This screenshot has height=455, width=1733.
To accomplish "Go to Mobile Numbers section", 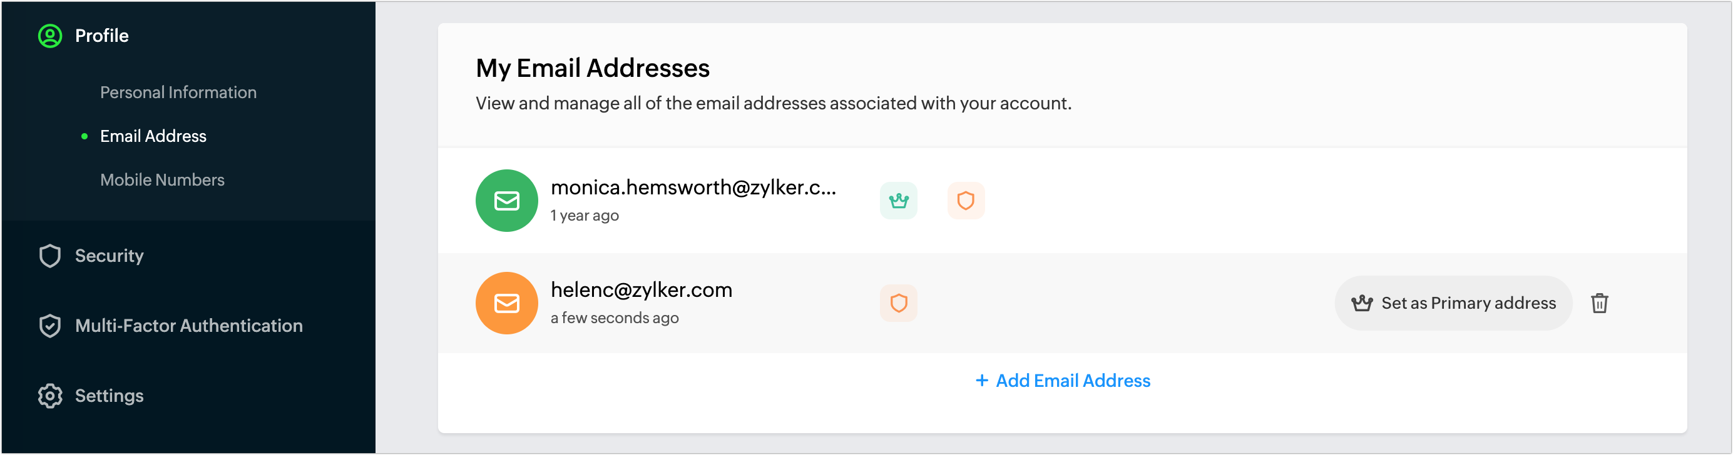I will coord(162,179).
